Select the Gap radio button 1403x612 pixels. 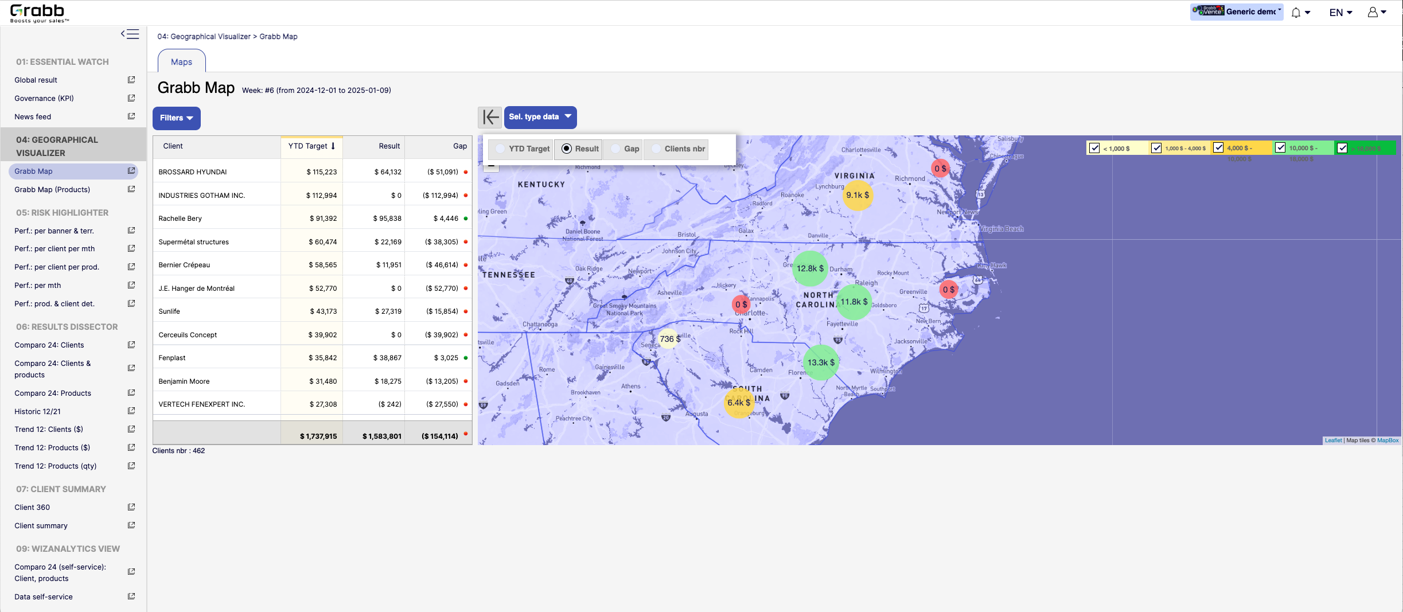pyautogui.click(x=616, y=149)
